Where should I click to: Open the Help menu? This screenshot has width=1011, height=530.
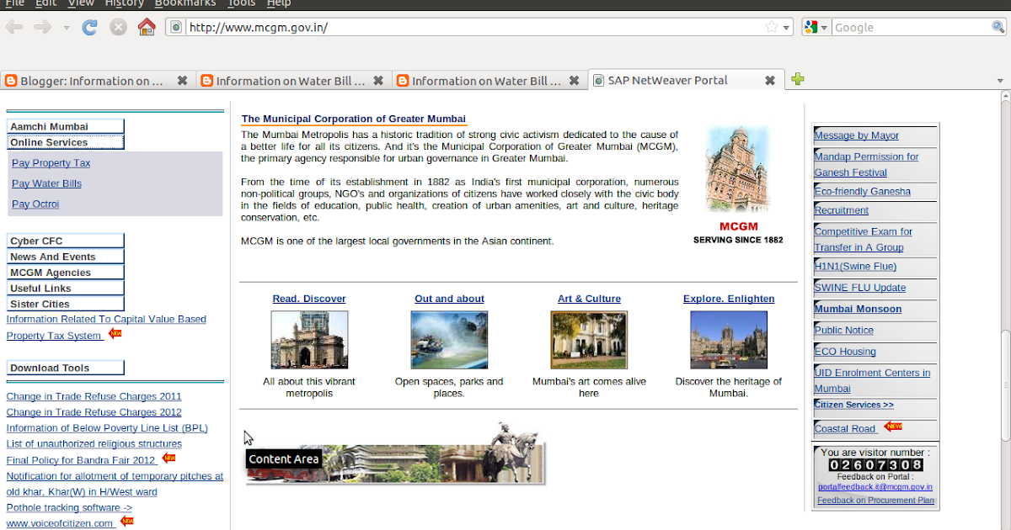pos(279,3)
